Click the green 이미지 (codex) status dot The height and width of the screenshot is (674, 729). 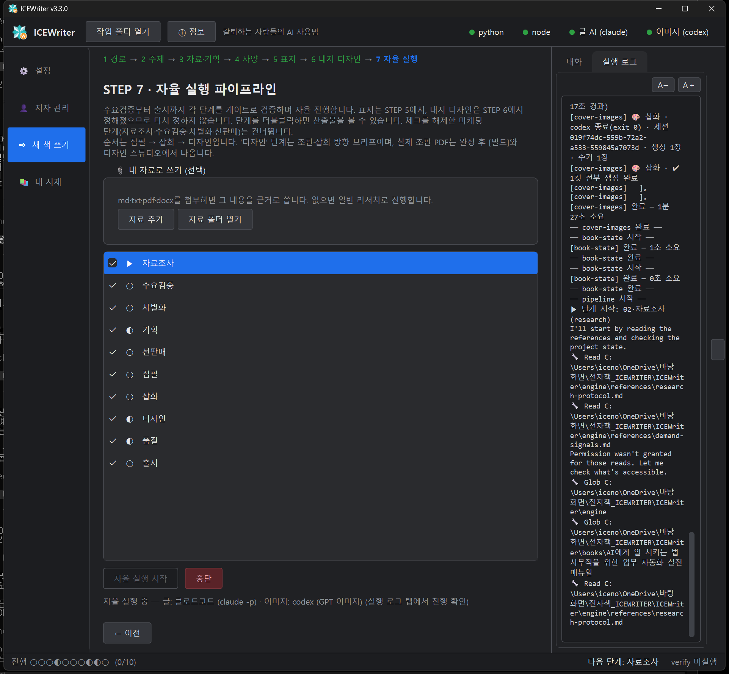[x=649, y=32]
